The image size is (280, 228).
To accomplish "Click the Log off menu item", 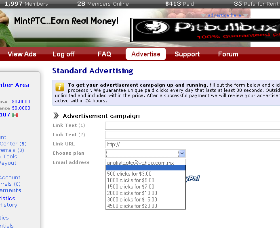I will coord(63,54).
